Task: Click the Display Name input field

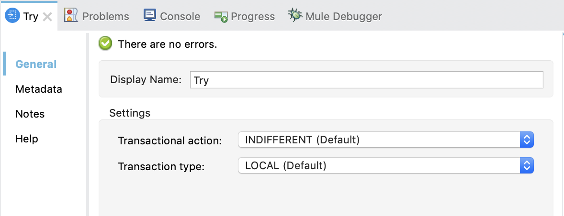Action: point(366,80)
